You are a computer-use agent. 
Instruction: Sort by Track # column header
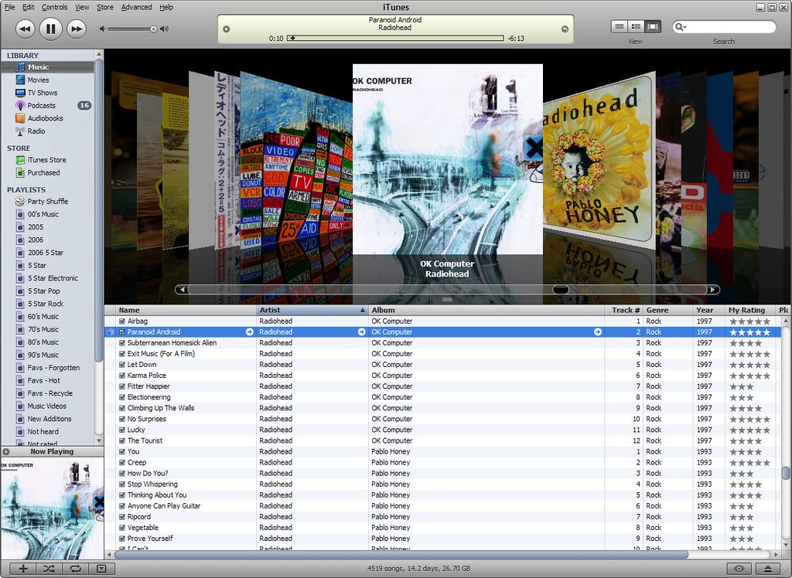624,310
